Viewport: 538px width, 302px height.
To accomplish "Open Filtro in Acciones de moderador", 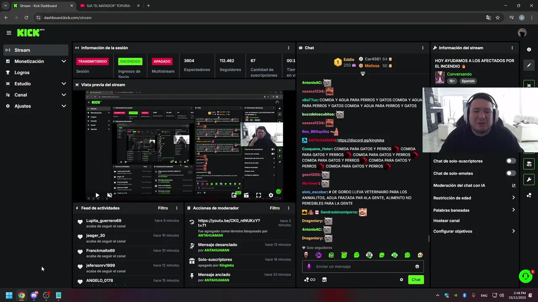I will 274,208.
